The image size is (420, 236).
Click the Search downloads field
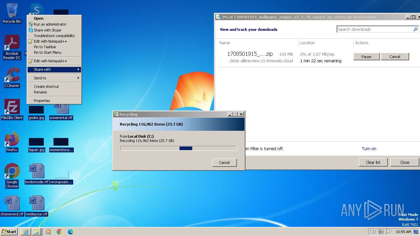pyautogui.click(x=374, y=29)
